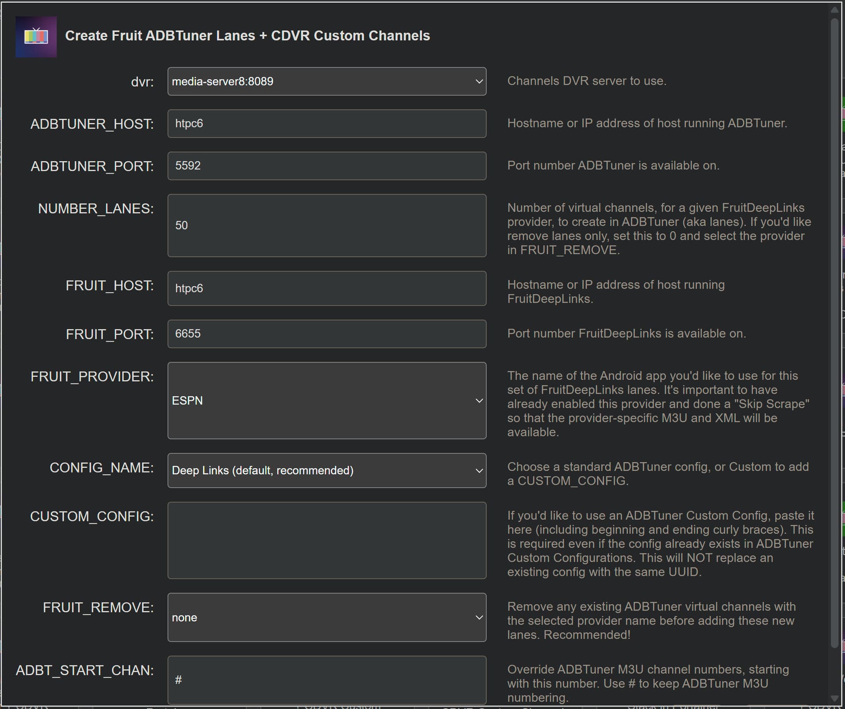Click the dvr dropdown chevron arrow
845x709 pixels.
(x=479, y=81)
